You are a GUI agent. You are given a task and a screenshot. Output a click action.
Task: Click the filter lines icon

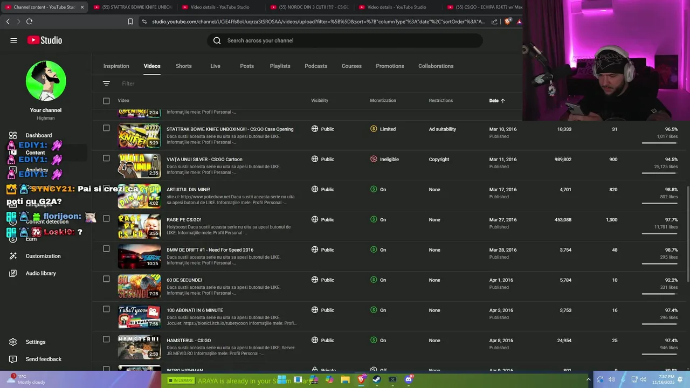pyautogui.click(x=106, y=84)
